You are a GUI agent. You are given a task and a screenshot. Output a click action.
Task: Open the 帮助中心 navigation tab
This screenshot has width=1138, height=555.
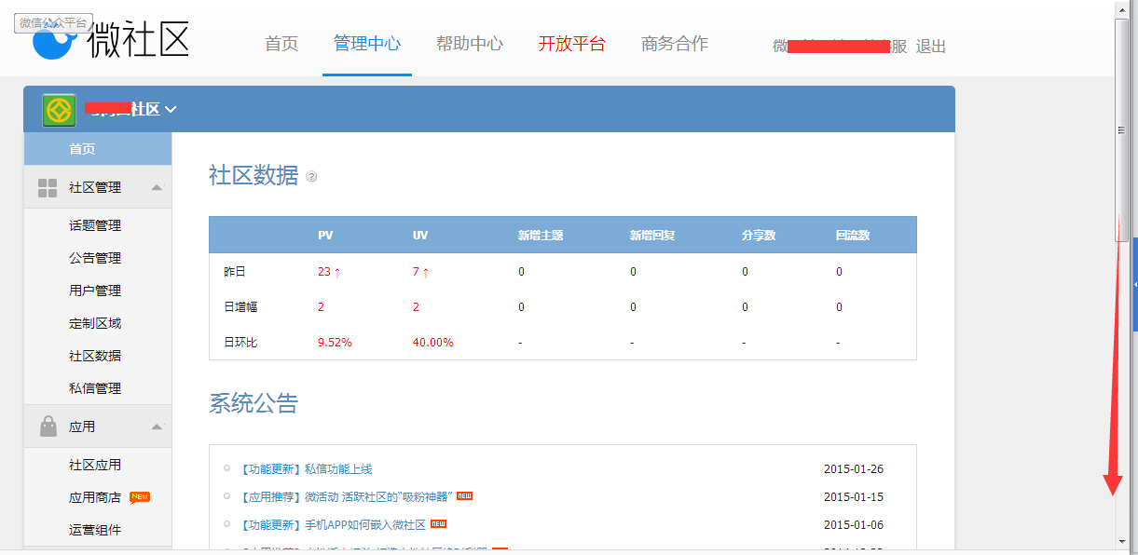click(469, 44)
